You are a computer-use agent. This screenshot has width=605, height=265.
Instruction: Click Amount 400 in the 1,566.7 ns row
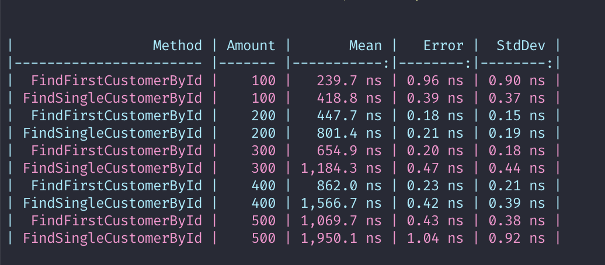263,203
